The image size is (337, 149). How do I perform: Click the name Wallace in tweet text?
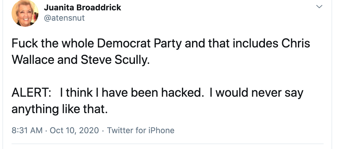[x=33, y=60]
